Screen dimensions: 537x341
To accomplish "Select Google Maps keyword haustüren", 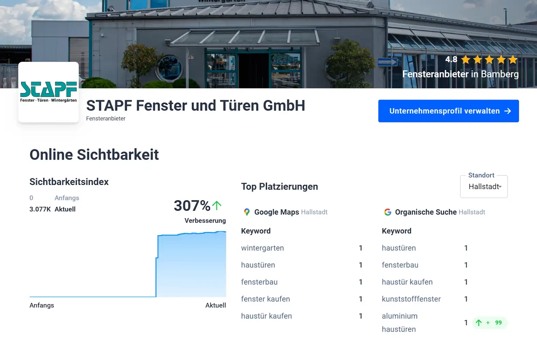I will 258,265.
